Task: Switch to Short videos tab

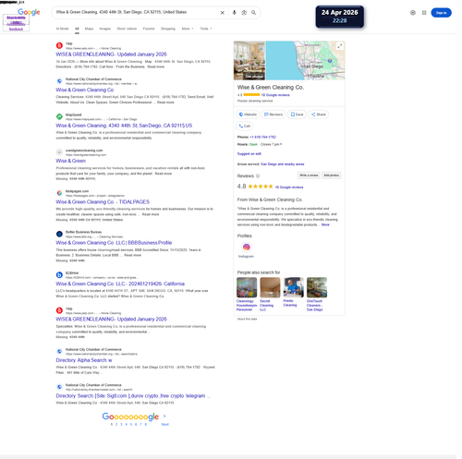Action: pos(127,29)
